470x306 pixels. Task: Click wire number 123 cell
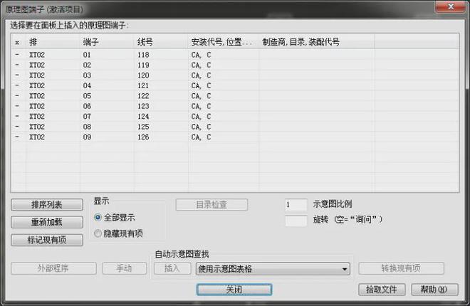(x=143, y=106)
